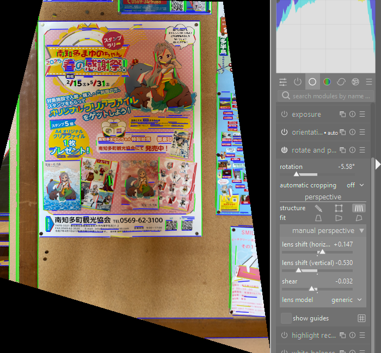
Task: Click the lens shift vertical value -0.530
Action: pyautogui.click(x=344, y=263)
